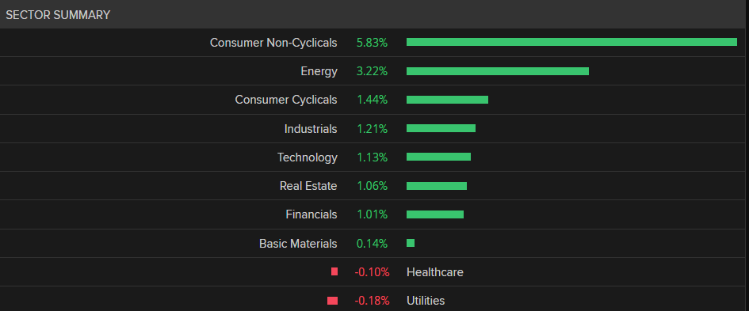This screenshot has height=311, width=749.
Task: Click the 5.83% percentage value
Action: [x=372, y=43]
